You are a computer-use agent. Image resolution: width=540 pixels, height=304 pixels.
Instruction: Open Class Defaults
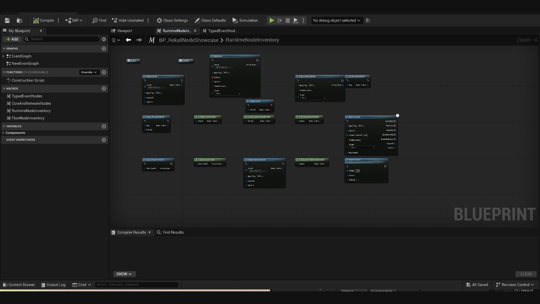[x=210, y=20]
